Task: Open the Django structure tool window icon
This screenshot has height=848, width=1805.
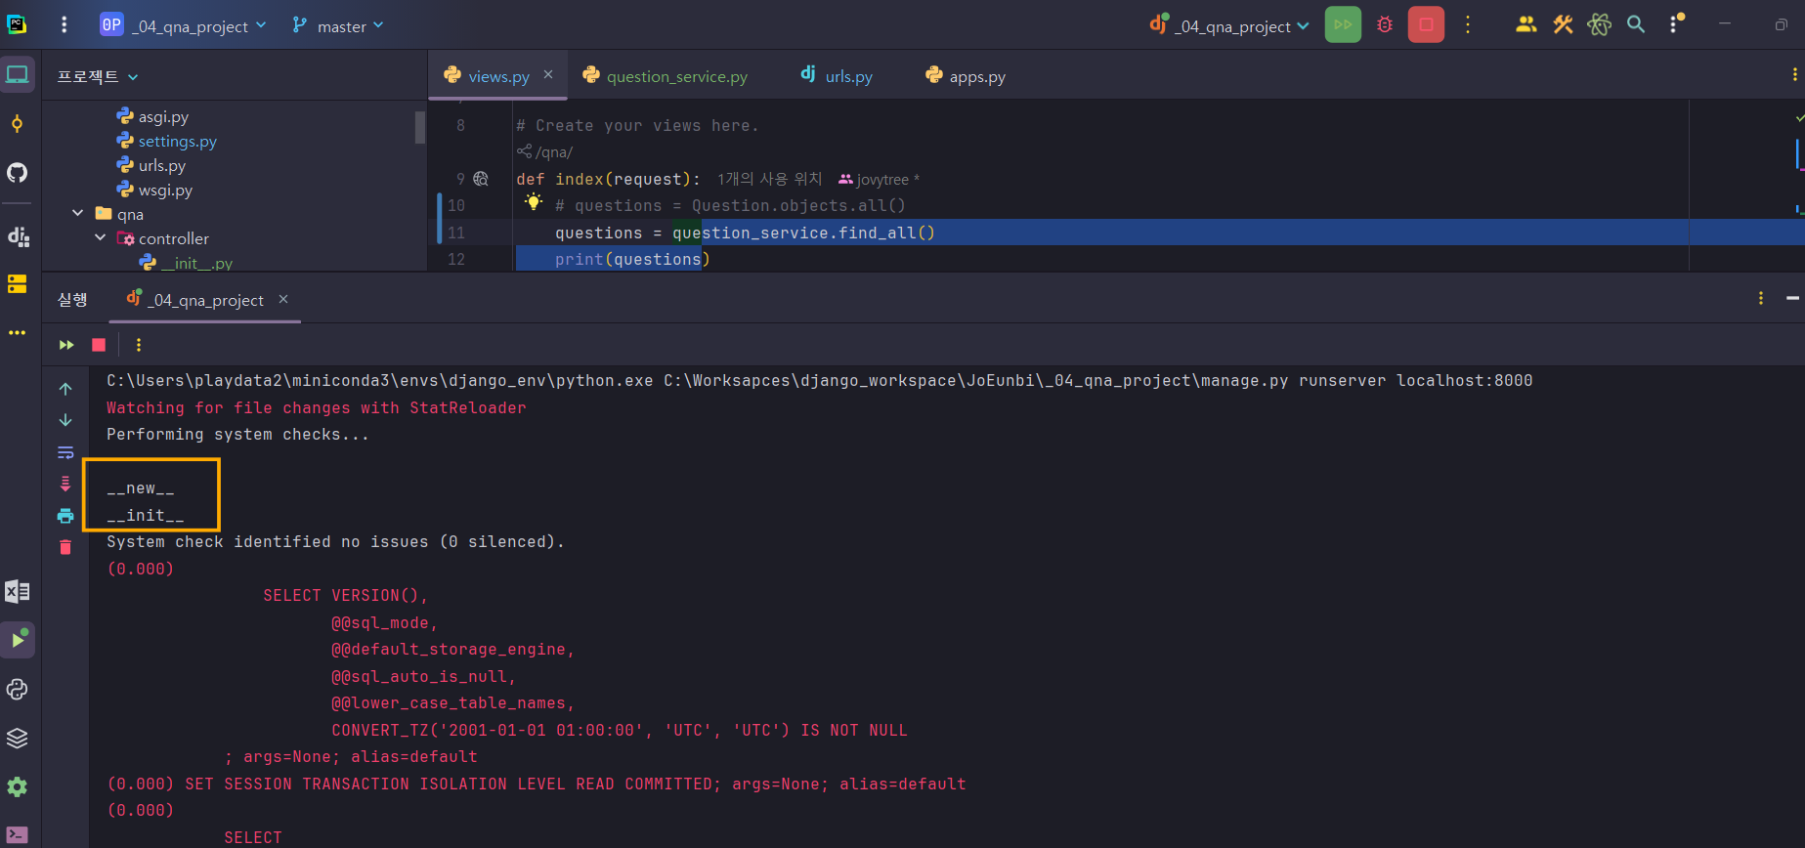Action: [x=18, y=236]
